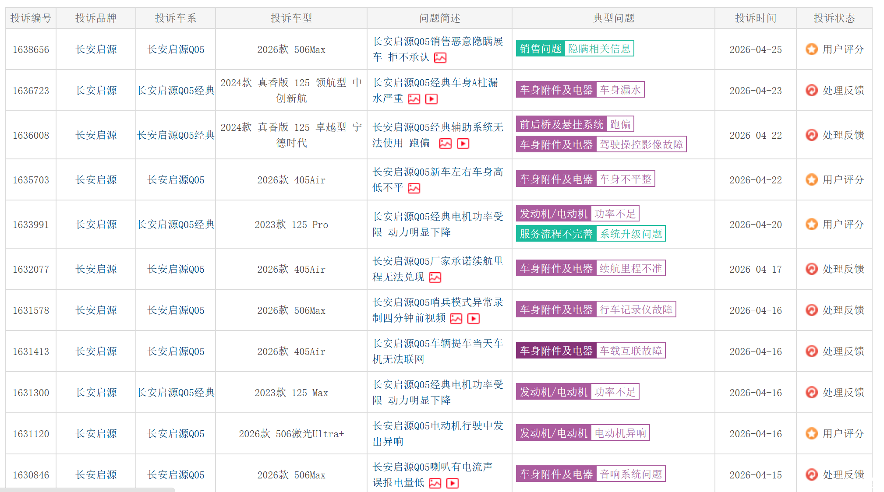
Task: Open image attachment icon for complaint 1635703
Action: 414,188
